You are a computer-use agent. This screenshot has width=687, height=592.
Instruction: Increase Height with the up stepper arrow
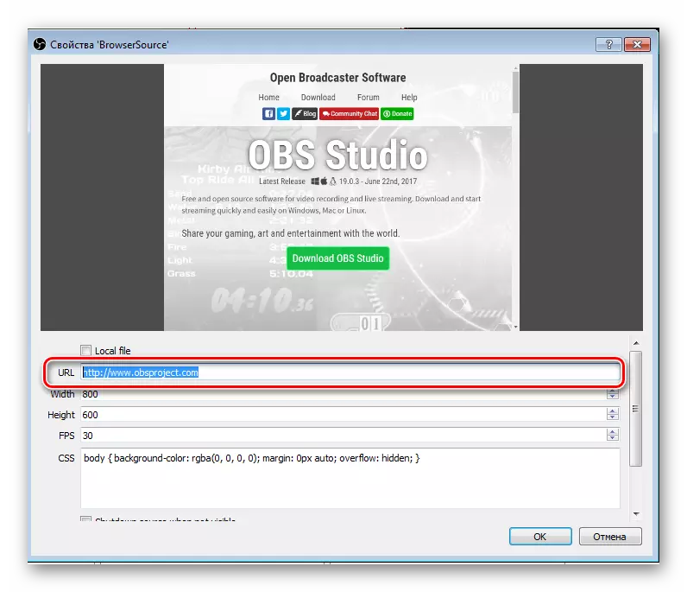(613, 411)
